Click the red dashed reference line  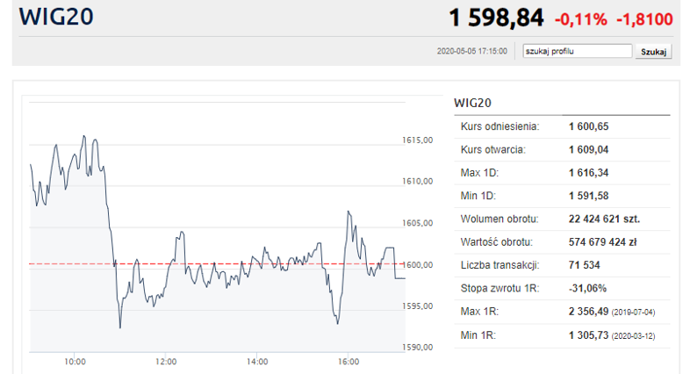217,264
